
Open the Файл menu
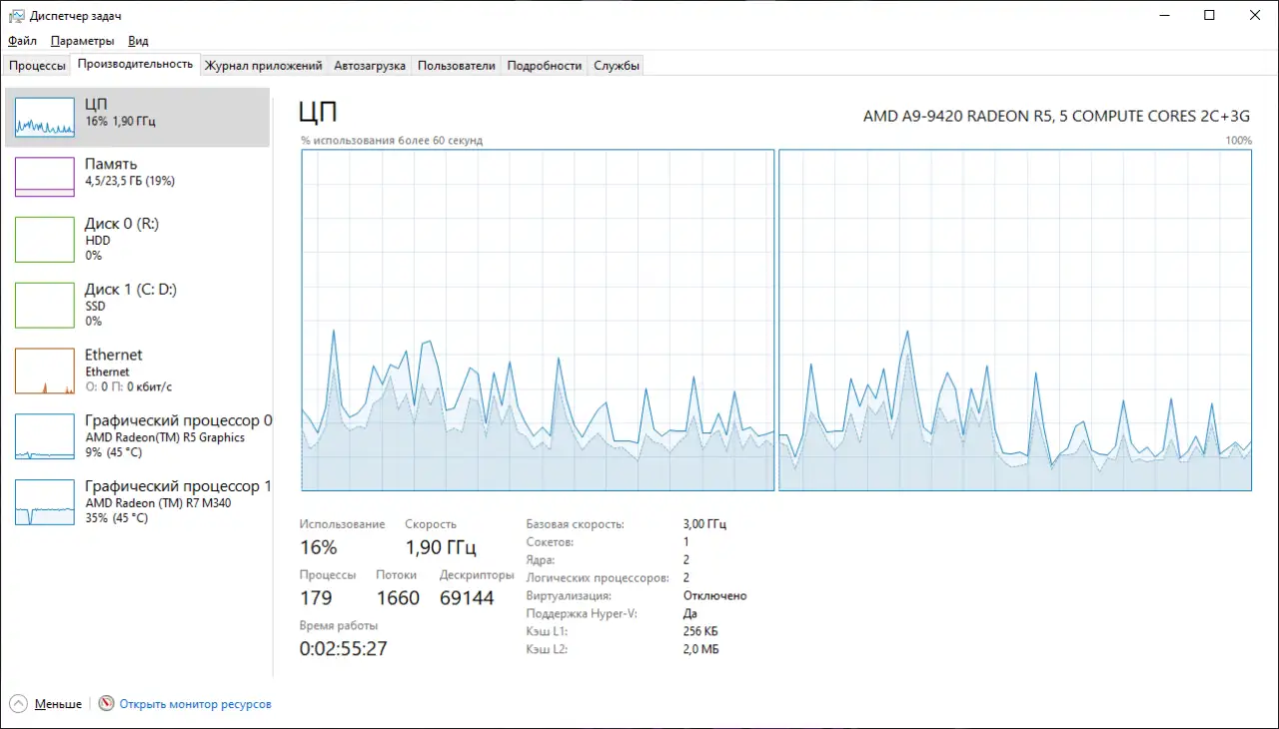pos(22,41)
